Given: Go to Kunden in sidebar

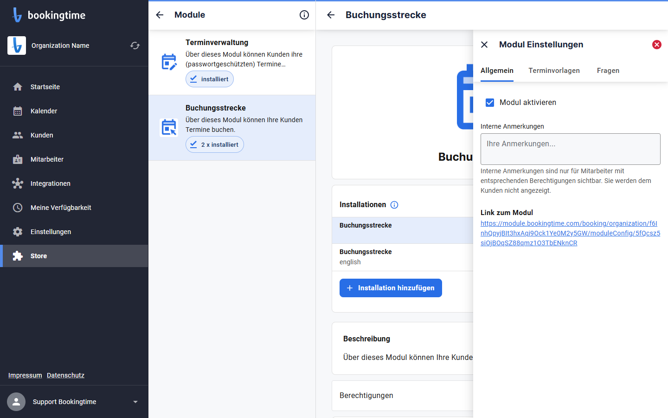Looking at the screenshot, I should [x=74, y=135].
